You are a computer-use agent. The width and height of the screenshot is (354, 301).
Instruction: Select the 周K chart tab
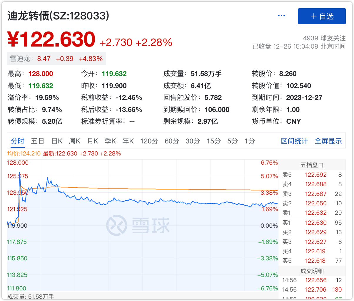click(x=75, y=141)
